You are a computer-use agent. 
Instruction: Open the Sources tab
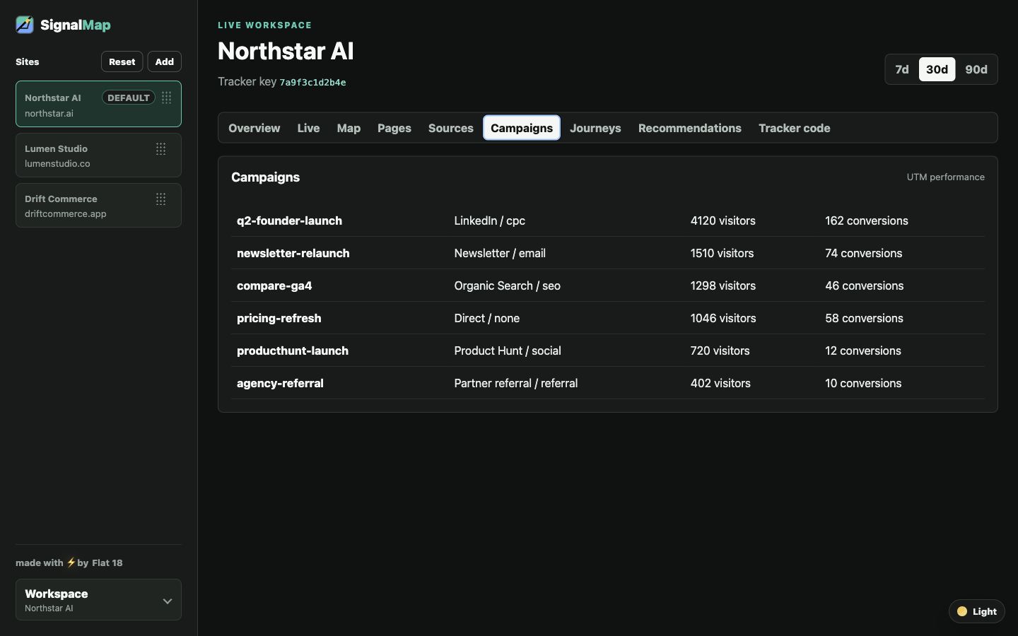coord(450,128)
